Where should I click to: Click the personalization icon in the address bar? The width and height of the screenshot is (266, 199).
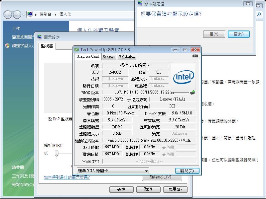coord(30,15)
